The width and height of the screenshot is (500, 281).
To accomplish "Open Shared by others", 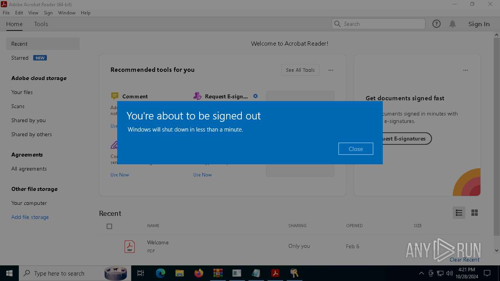I will click(32, 134).
